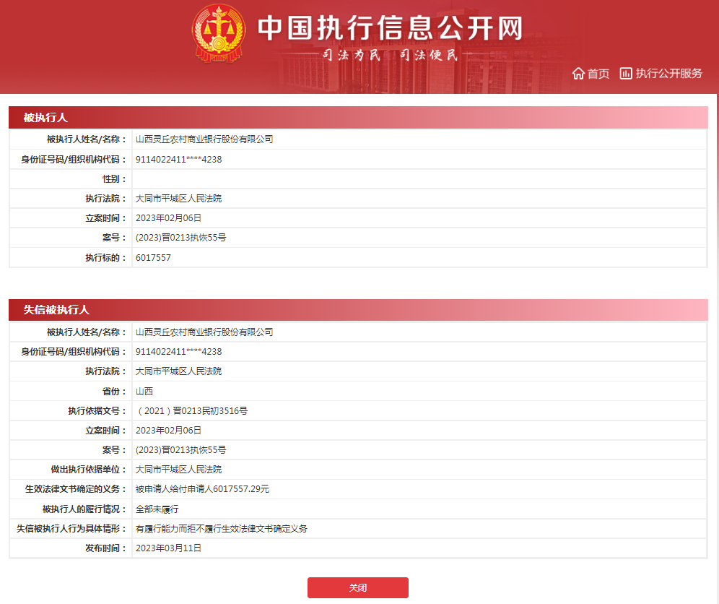Select the 失信被执行人 section header
Viewport: 719px width, 604px height.
358,310
